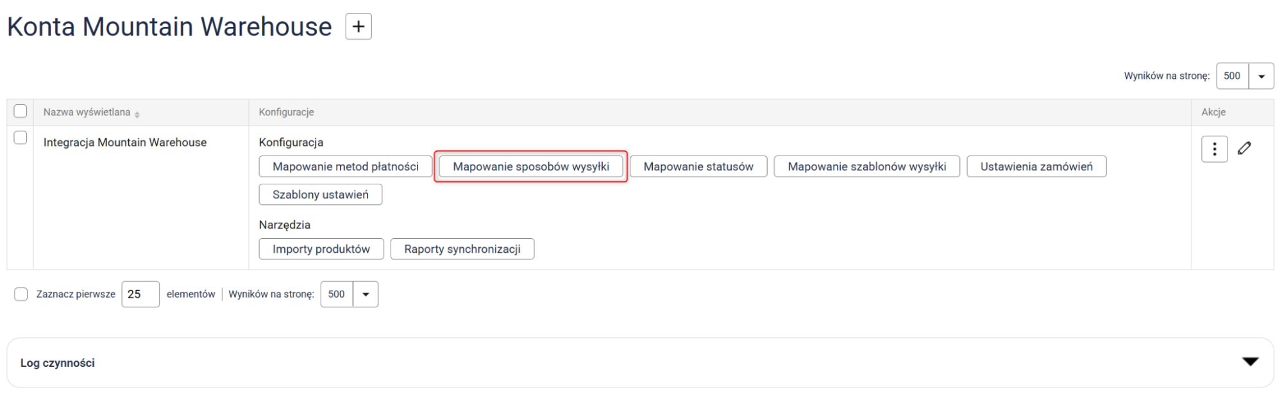Open Mapowanie metod płatności
Viewport: 1282px width, 395px height.
tap(345, 166)
